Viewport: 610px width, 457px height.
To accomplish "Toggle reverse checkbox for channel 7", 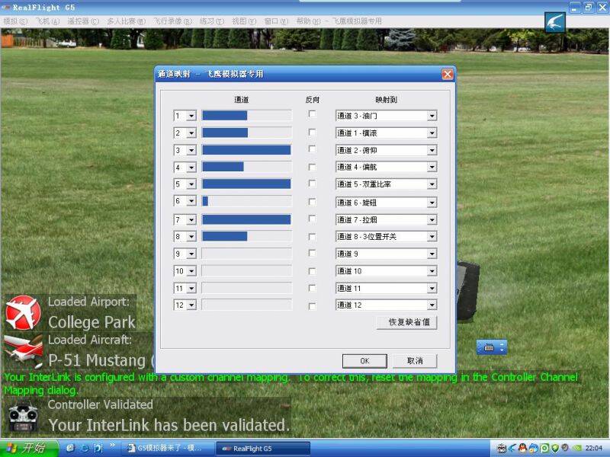I will point(312,219).
